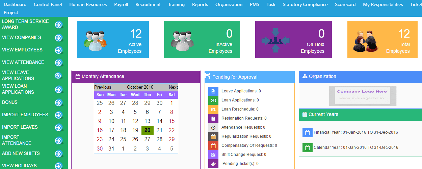Open the Task menu
Screen dimensions: 422x169
[271, 4]
